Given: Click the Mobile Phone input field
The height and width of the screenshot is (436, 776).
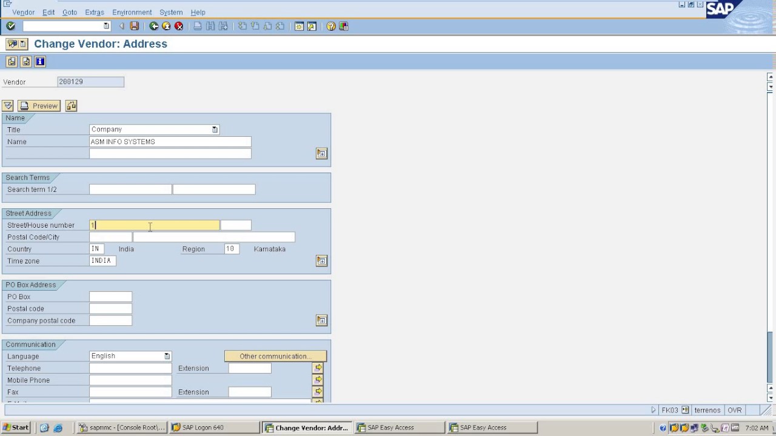Looking at the screenshot, I should pos(130,380).
